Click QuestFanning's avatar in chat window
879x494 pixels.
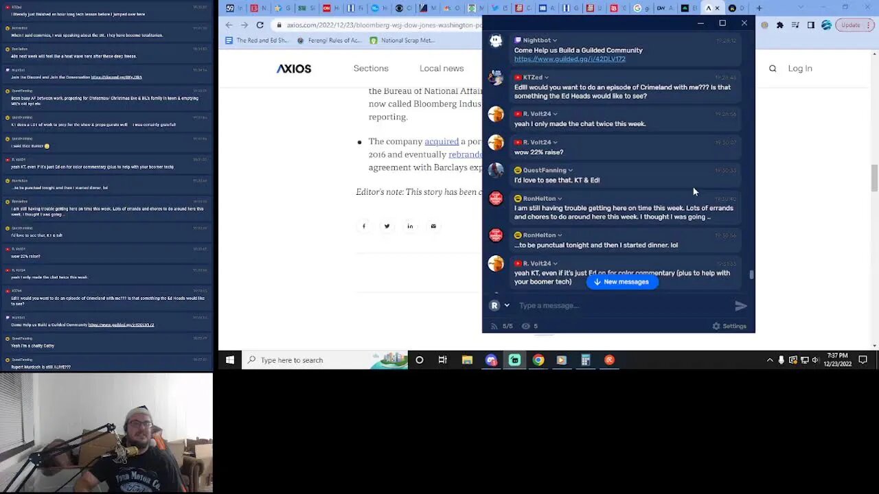click(496, 170)
